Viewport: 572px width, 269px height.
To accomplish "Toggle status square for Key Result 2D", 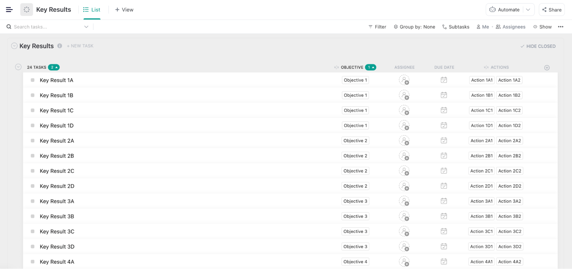I will (x=33, y=186).
